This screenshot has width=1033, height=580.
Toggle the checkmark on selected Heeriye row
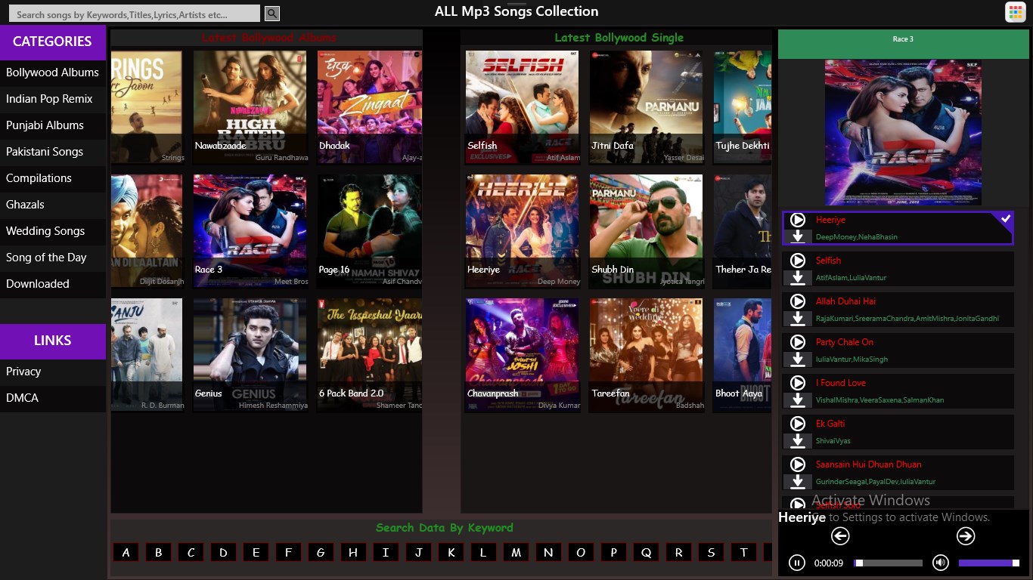point(1005,219)
